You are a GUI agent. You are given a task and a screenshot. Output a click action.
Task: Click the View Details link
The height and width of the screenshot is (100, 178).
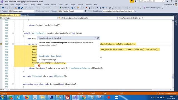point(44,56)
